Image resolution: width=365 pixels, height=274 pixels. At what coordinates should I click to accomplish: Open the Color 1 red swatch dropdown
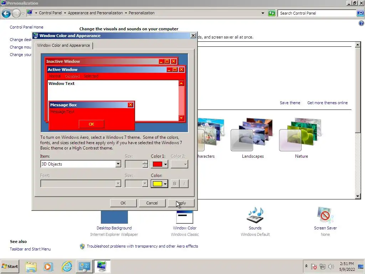(159, 164)
